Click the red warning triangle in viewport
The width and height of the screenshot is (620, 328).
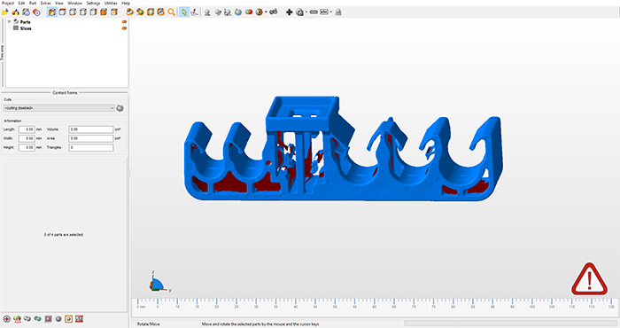589,279
